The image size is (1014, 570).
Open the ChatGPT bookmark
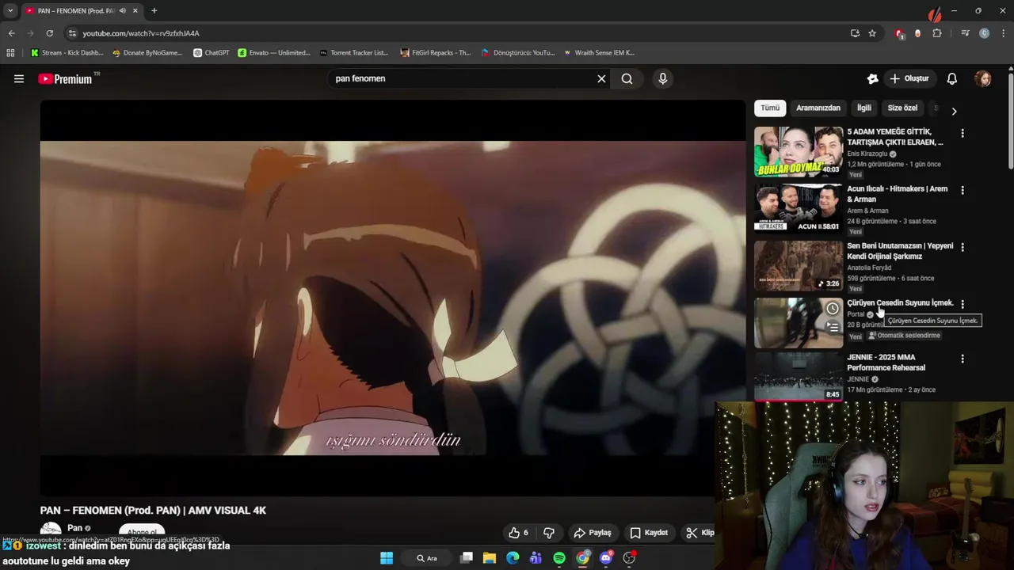click(x=212, y=53)
